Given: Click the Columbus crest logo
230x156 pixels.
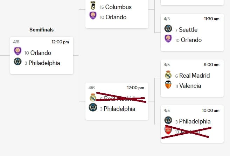Looking at the screenshot, I should 93,5.
